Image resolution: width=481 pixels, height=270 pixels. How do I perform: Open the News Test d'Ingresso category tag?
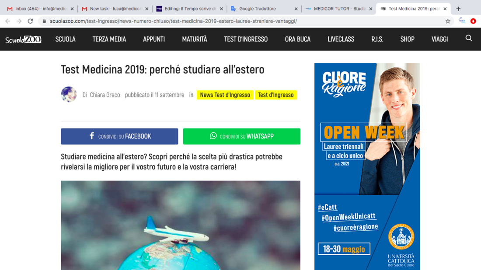pyautogui.click(x=225, y=95)
